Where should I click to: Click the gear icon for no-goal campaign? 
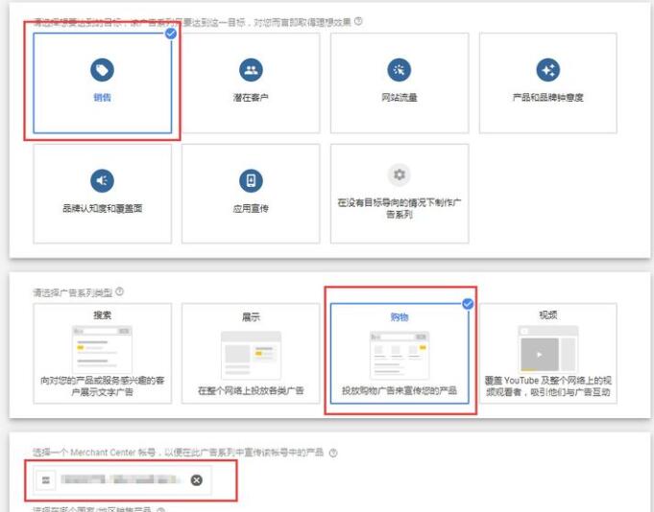[x=399, y=175]
